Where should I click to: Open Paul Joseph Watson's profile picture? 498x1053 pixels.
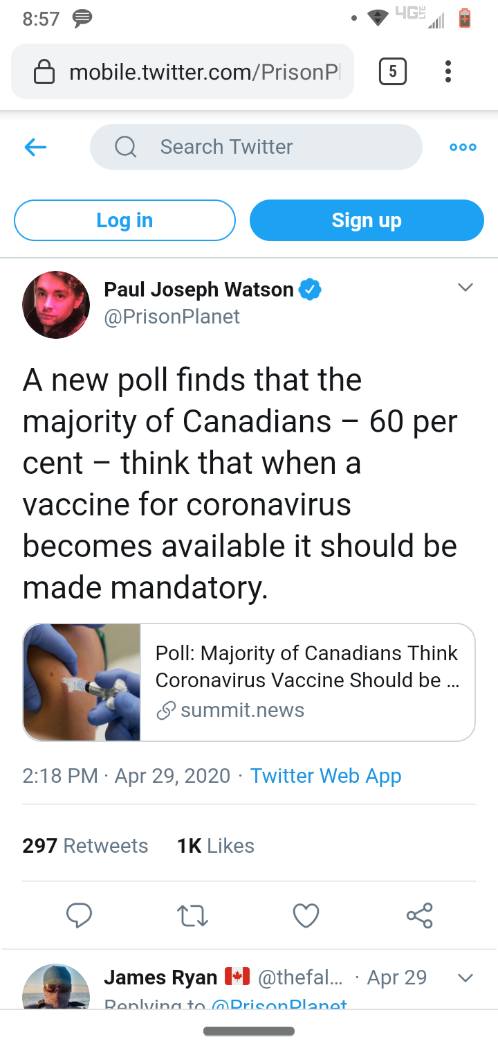pos(56,305)
